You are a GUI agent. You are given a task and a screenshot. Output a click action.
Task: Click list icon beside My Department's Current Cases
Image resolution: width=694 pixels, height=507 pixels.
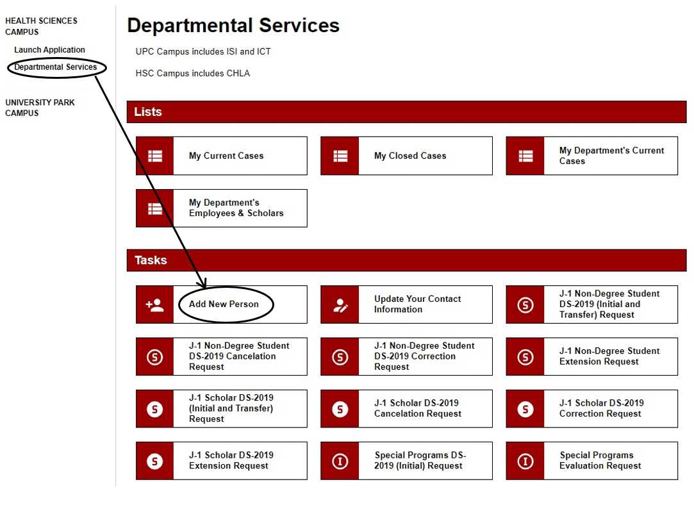click(525, 156)
